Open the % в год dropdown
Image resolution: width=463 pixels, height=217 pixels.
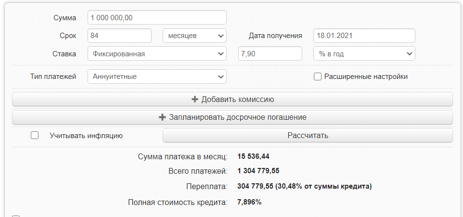pos(364,54)
